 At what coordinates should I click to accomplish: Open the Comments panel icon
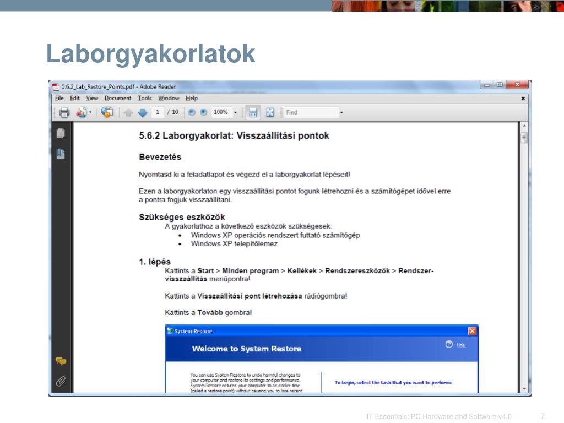61,361
